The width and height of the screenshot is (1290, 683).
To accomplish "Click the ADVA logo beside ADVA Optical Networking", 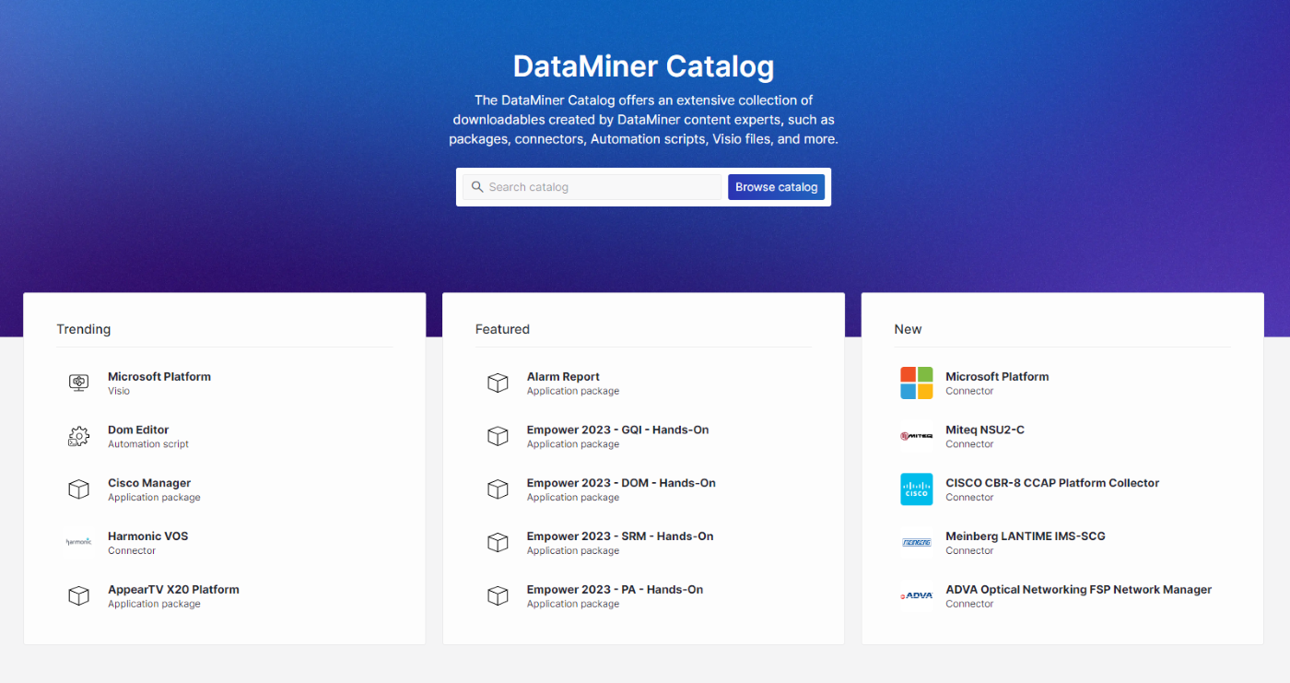I will [x=917, y=595].
